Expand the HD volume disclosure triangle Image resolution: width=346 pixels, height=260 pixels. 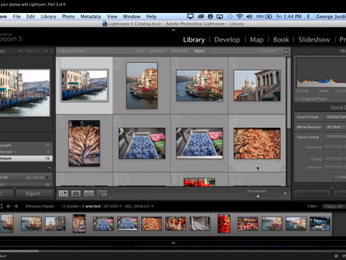coord(48,177)
